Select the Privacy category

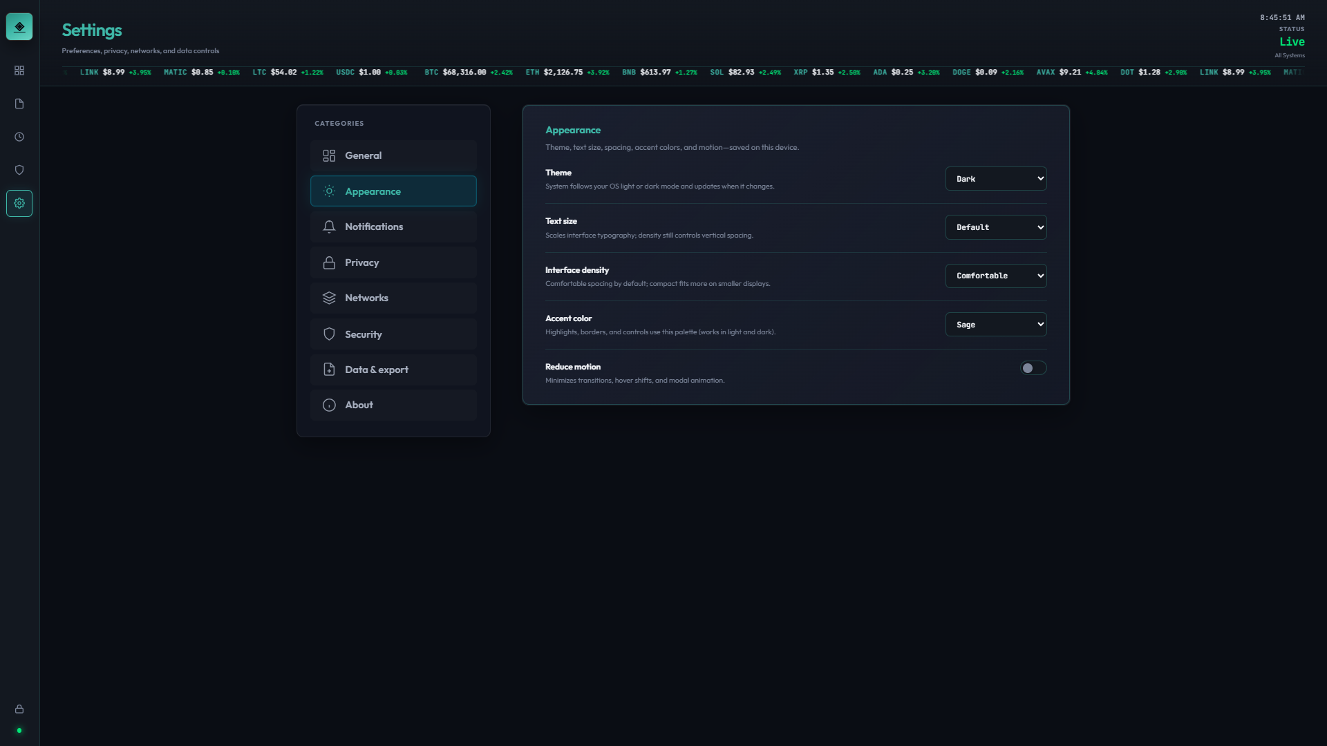(x=393, y=262)
